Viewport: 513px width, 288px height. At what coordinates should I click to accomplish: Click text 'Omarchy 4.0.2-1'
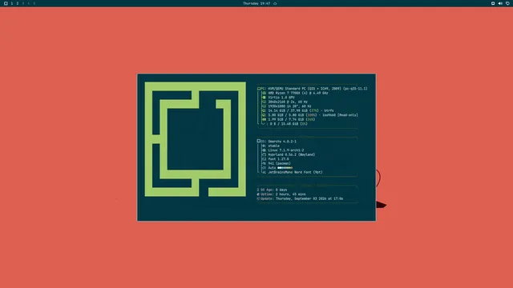(x=282, y=142)
